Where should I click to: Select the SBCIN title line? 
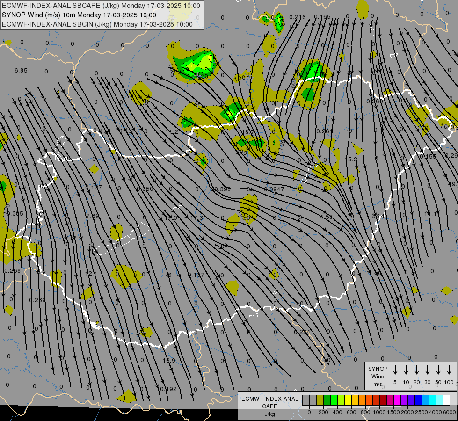pos(97,24)
